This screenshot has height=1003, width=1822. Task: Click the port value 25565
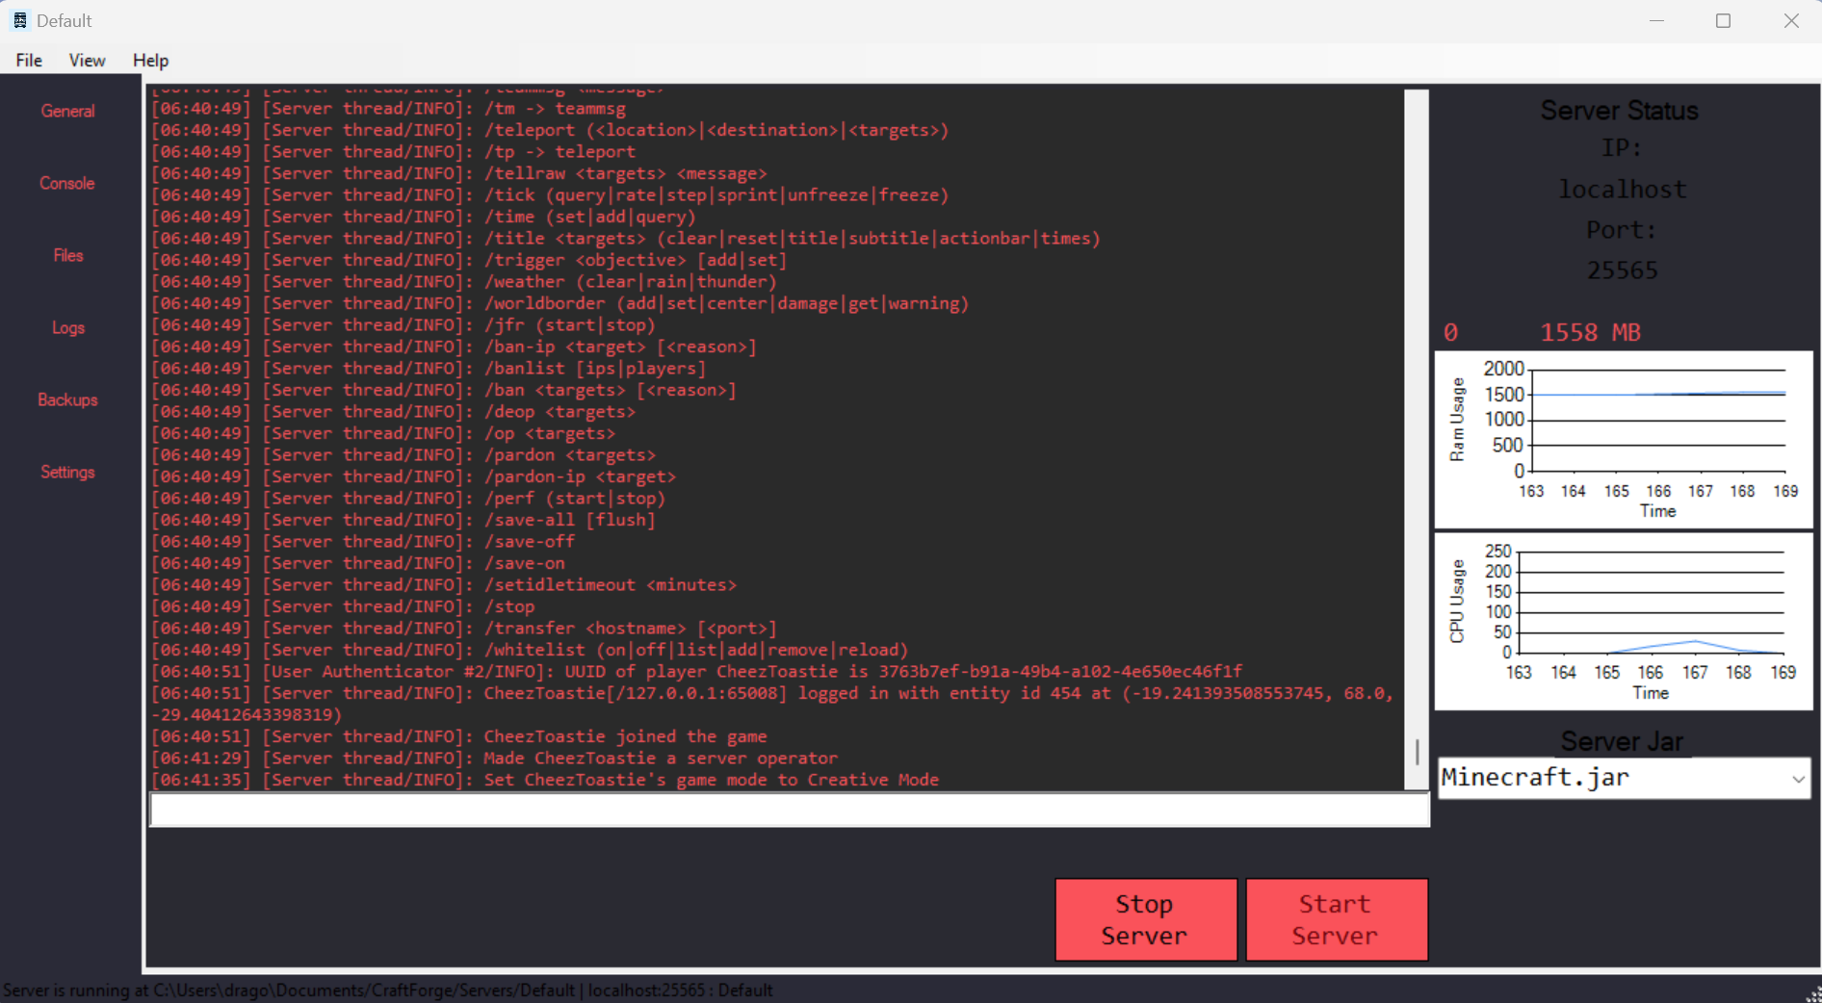tap(1623, 270)
